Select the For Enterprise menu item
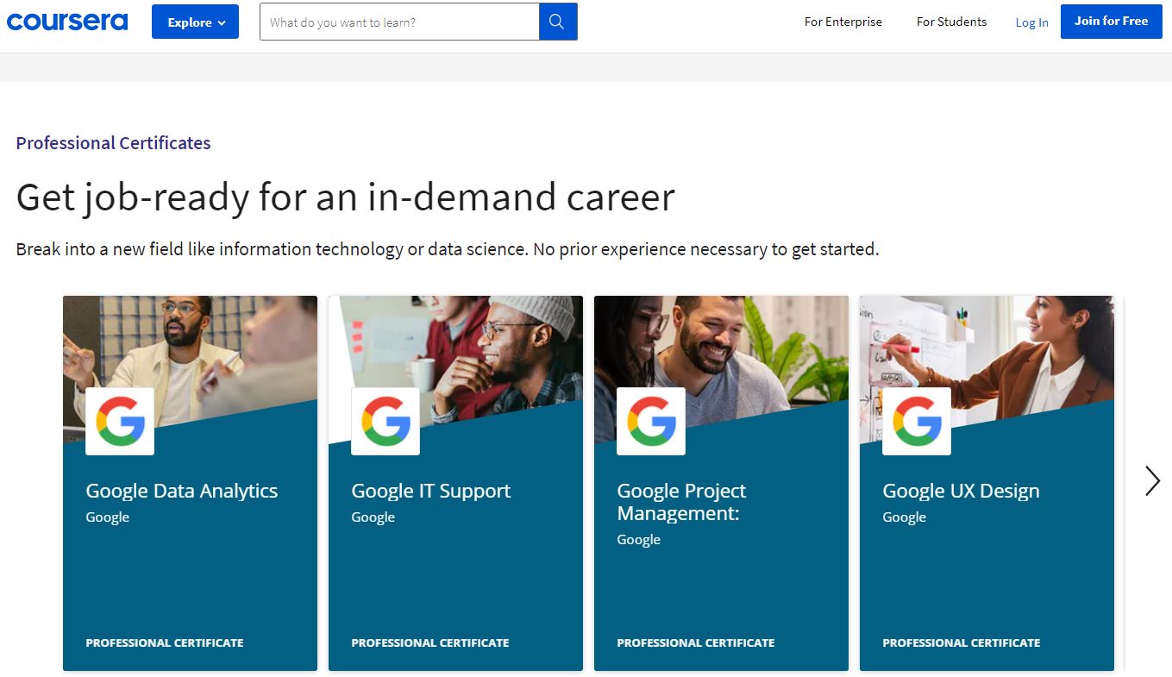Image resolution: width=1172 pixels, height=677 pixels. tap(843, 22)
